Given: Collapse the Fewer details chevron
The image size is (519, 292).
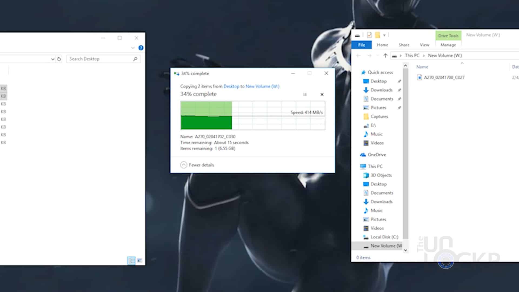Looking at the screenshot, I should coord(184,165).
